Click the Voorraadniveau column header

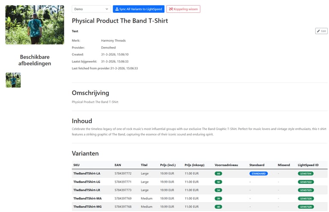click(226, 165)
